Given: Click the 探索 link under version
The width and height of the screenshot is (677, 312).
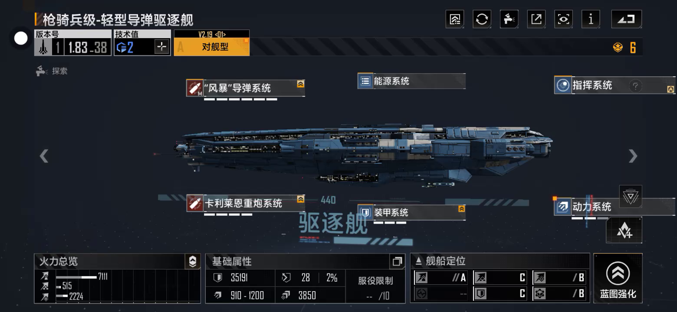Looking at the screenshot, I should pos(52,71).
